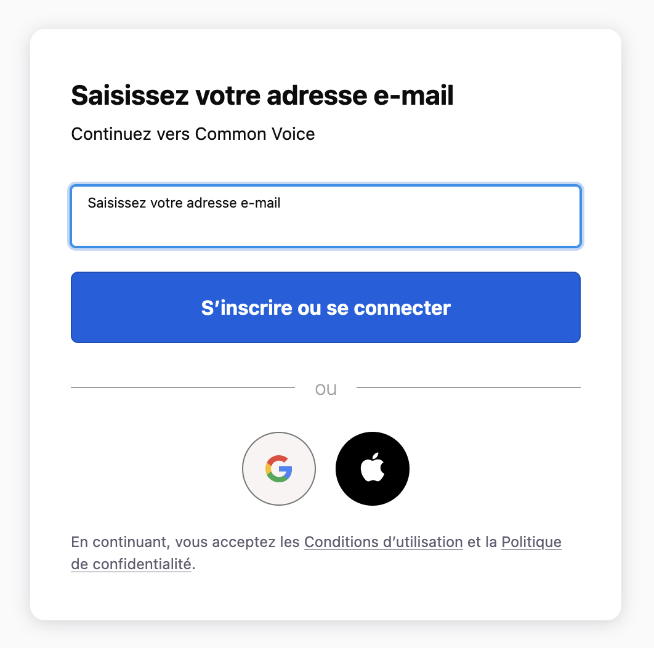This screenshot has height=648, width=654.
Task: Choose Google as the login provider
Action: click(279, 469)
